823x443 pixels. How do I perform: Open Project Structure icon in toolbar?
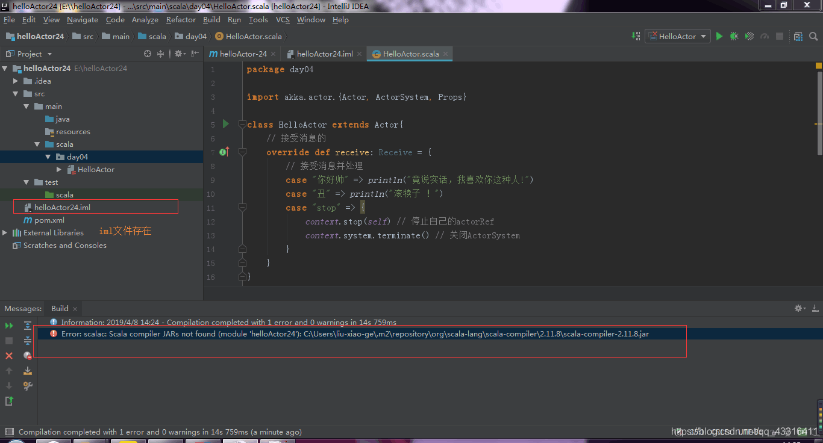798,36
